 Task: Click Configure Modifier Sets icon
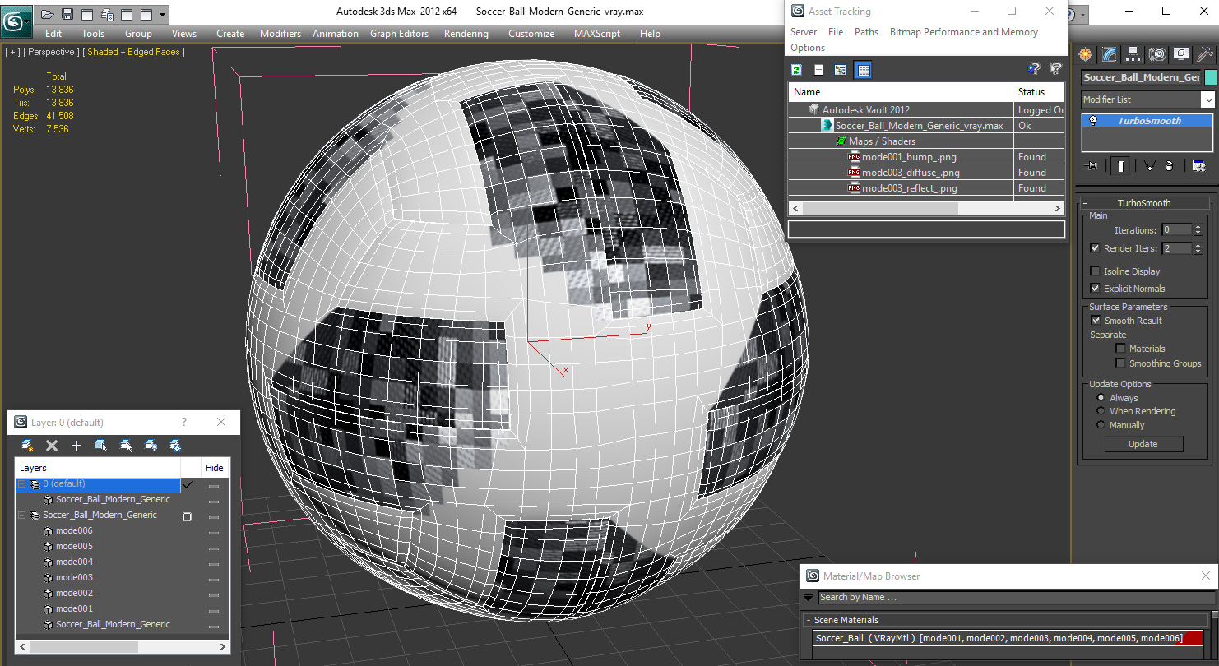[x=1198, y=165]
